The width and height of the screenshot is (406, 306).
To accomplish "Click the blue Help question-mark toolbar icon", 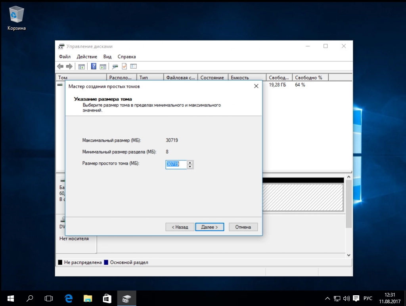I will pyautogui.click(x=94, y=66).
